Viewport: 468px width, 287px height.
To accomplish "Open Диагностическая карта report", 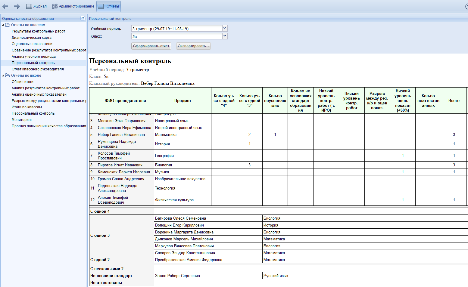I will tap(32, 38).
